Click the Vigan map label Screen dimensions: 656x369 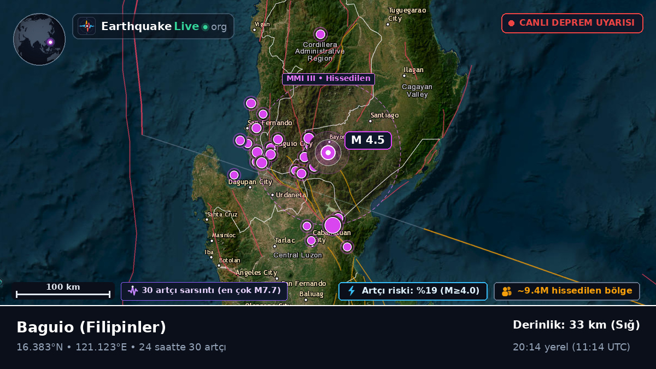[262, 24]
